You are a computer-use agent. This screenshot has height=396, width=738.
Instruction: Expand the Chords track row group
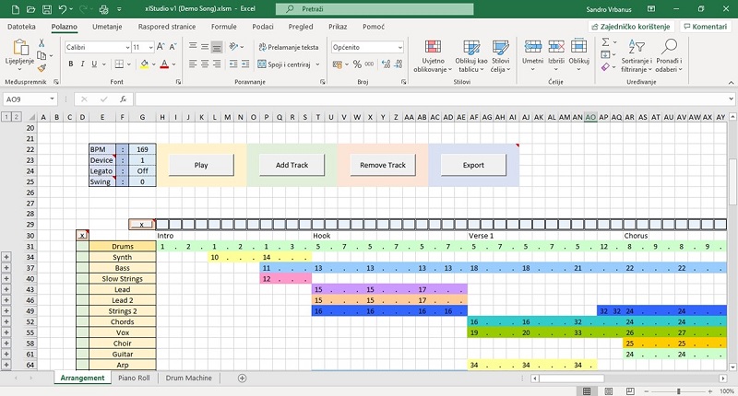coord(6,321)
